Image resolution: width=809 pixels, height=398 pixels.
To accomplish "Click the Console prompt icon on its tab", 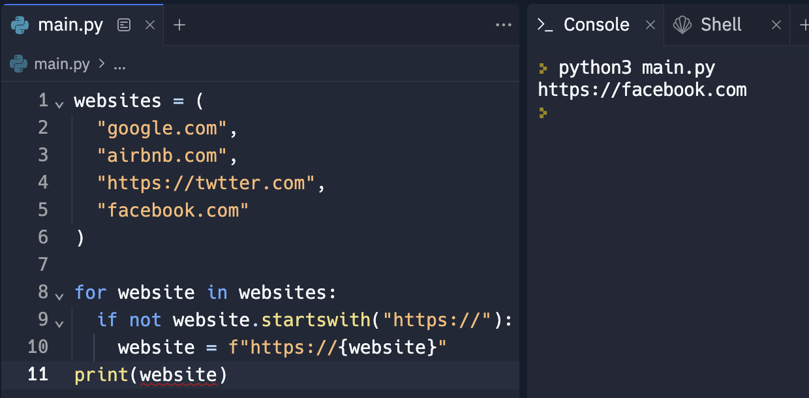I will [545, 25].
